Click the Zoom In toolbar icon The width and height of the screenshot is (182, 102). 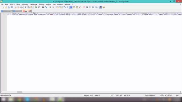tap(50, 7)
